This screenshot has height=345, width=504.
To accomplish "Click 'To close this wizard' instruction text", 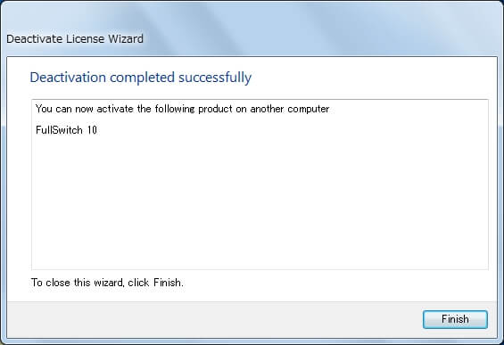I will tap(107, 283).
